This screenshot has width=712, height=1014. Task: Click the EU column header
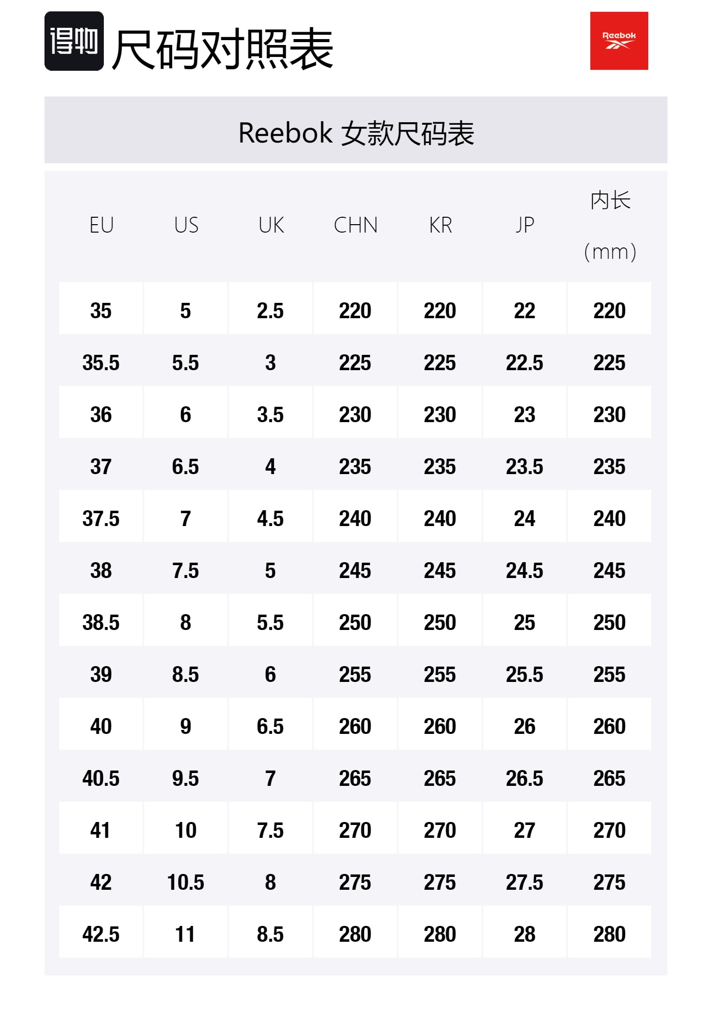(101, 225)
